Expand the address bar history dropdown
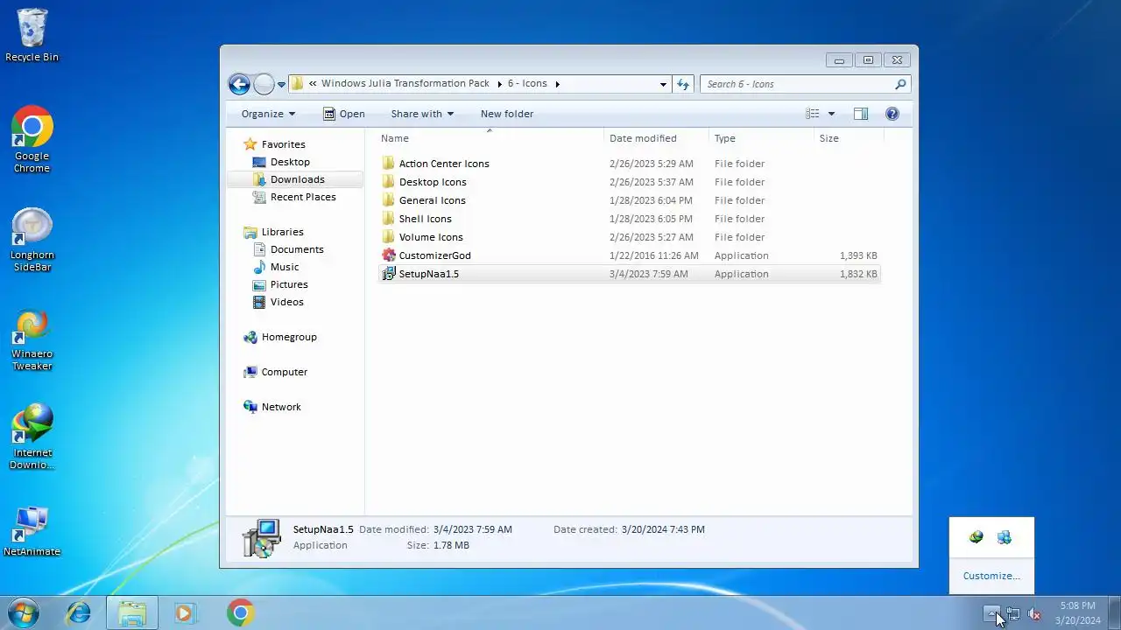 point(663,84)
